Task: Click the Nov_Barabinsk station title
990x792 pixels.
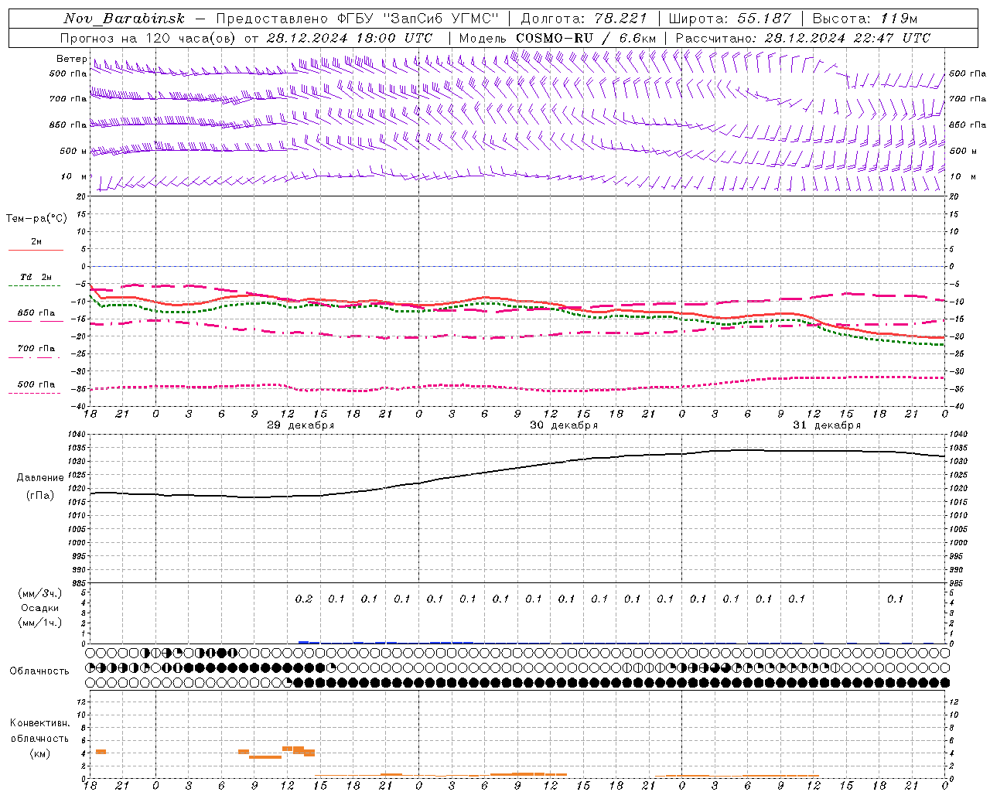Action: click(x=124, y=19)
